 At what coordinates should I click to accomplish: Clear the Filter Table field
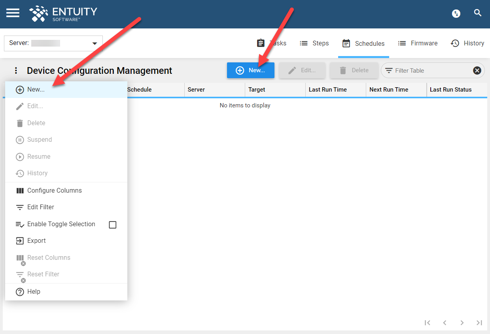point(477,70)
